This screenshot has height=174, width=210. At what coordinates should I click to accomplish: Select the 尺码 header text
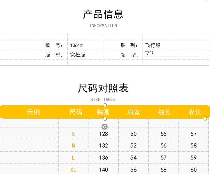click(76, 112)
